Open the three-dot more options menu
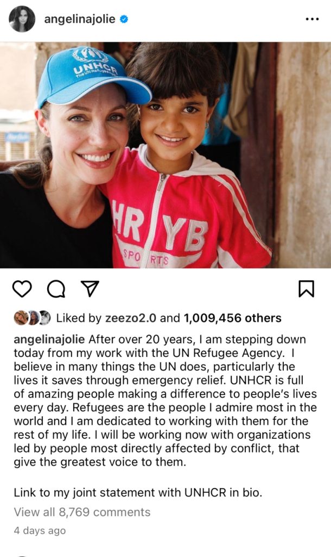Viewport: 331px width, 557px height. (x=312, y=20)
